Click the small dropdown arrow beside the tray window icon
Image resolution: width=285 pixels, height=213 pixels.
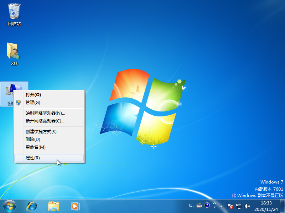pos(214,207)
